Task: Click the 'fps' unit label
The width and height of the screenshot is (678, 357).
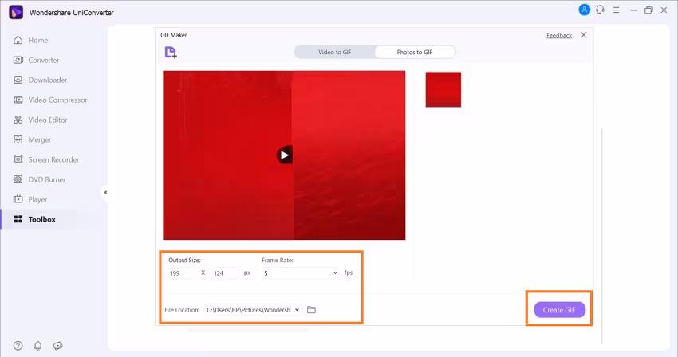Action: click(349, 273)
